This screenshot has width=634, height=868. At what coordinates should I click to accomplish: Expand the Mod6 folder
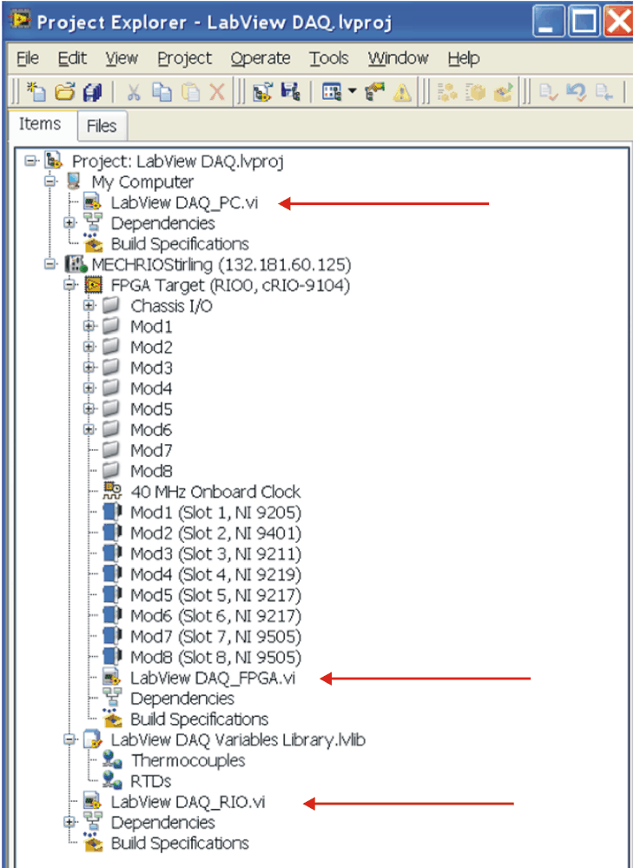89,429
